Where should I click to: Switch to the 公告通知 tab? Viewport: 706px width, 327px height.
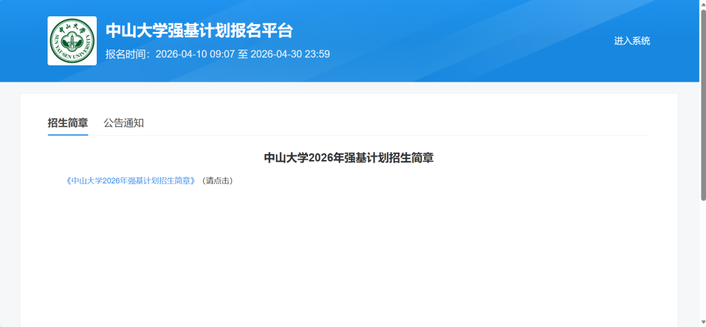(x=124, y=123)
